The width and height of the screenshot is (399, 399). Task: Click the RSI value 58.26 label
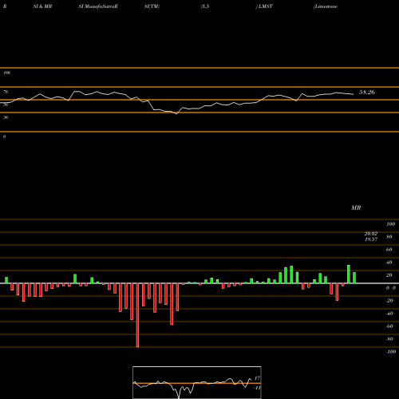367,93
